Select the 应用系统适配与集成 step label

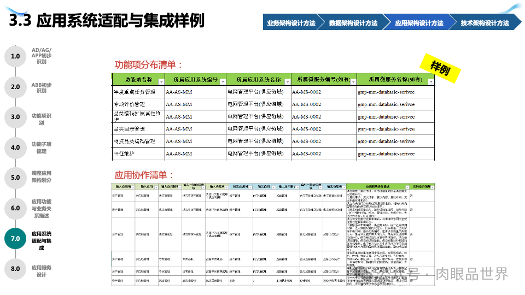coord(42,241)
